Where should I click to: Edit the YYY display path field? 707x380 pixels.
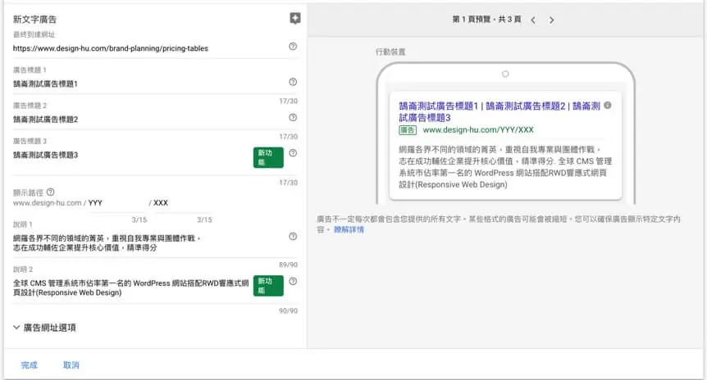point(117,203)
